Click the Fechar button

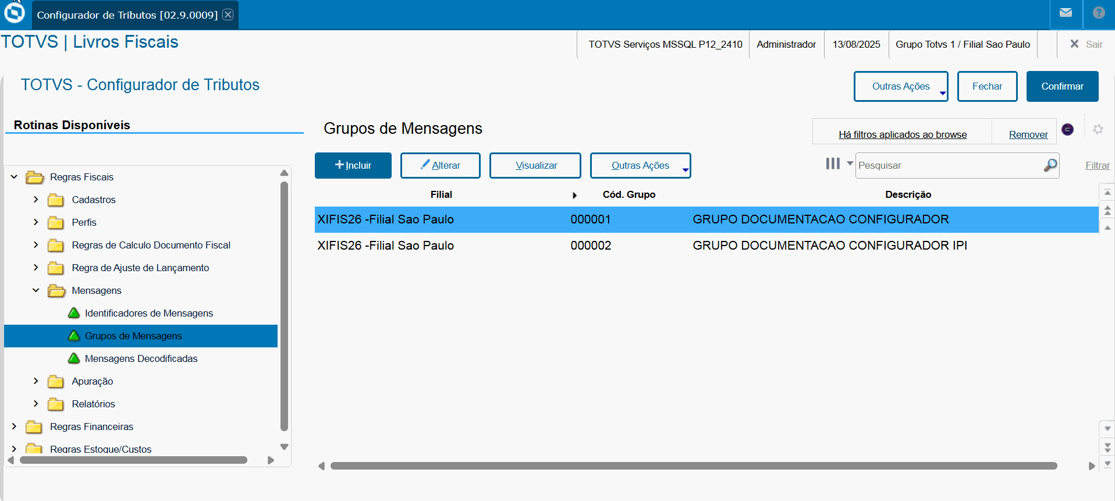987,86
